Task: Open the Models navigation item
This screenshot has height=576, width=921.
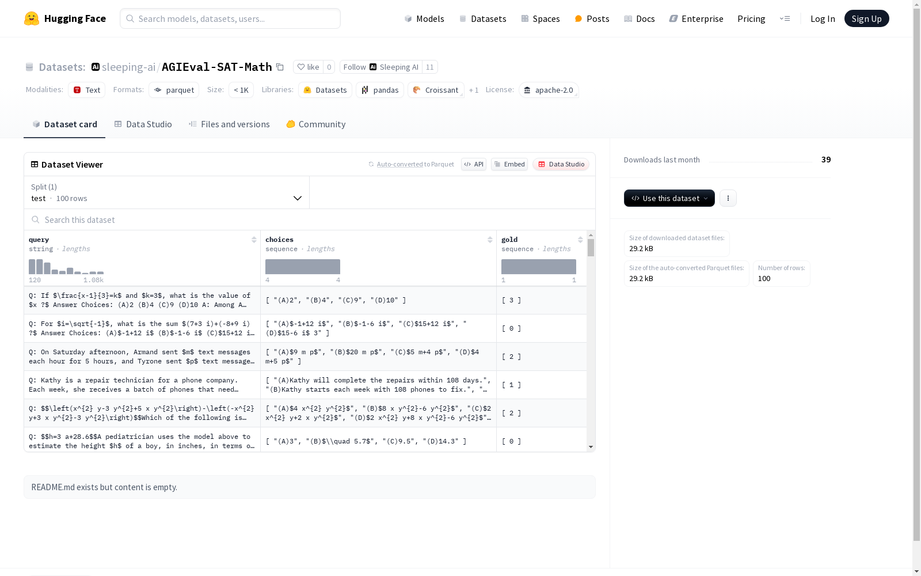Action: [424, 18]
